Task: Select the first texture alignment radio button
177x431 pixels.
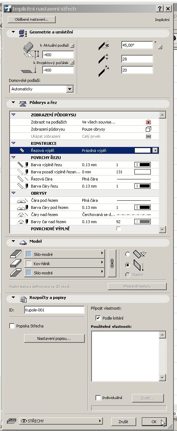Action: 128,254
